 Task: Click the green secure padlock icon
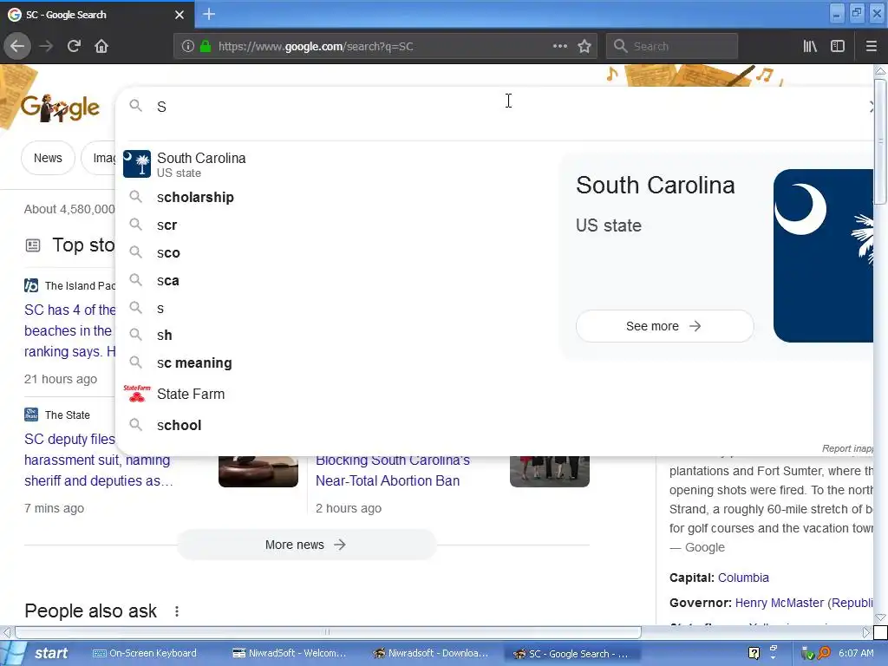click(206, 46)
